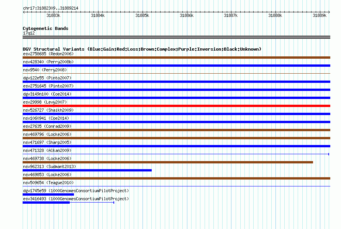Click the nsv509654 (Teague2010) label
The width and height of the screenshot is (341, 229).
click(48, 183)
